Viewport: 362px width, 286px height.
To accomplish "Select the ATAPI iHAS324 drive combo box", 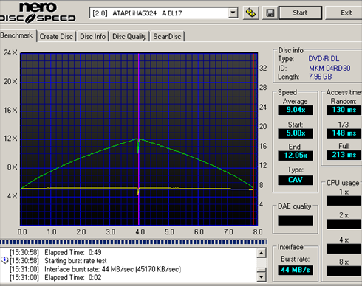I will (x=164, y=13).
